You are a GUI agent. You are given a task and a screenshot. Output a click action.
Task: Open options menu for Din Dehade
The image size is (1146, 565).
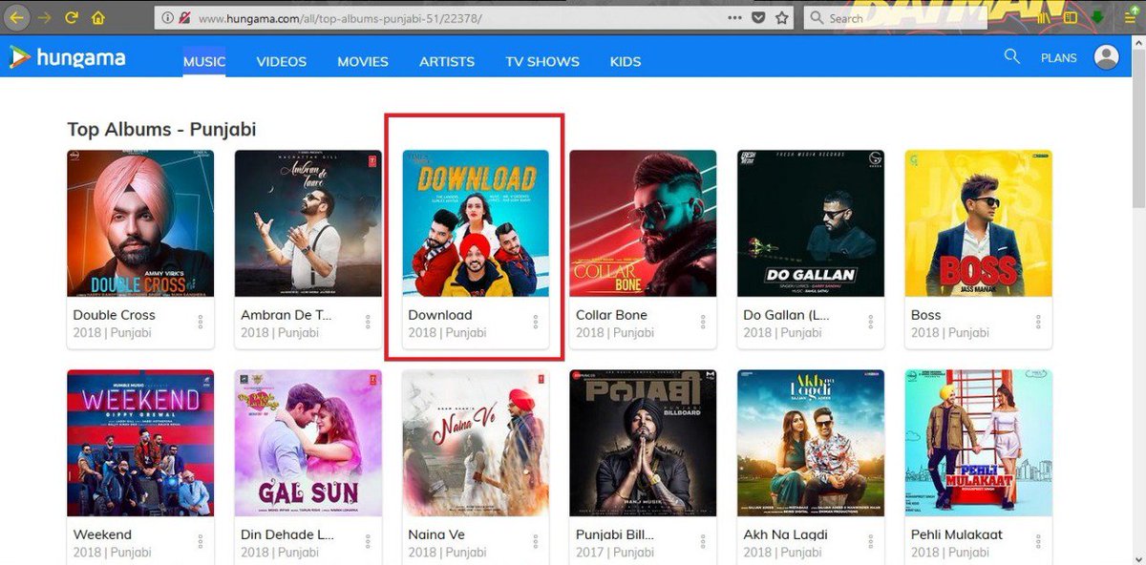pyautogui.click(x=368, y=542)
